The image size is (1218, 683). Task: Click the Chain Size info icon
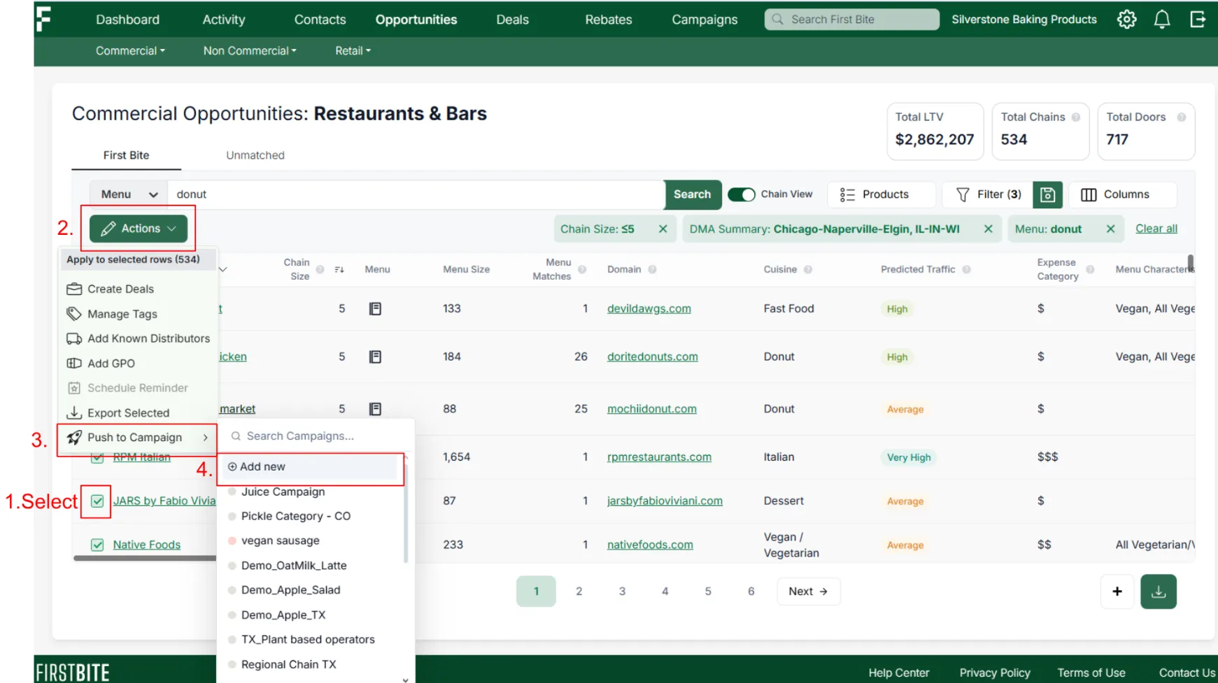pos(320,269)
